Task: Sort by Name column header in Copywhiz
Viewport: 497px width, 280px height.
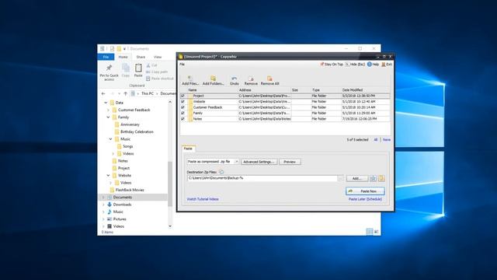Action: 193,90
